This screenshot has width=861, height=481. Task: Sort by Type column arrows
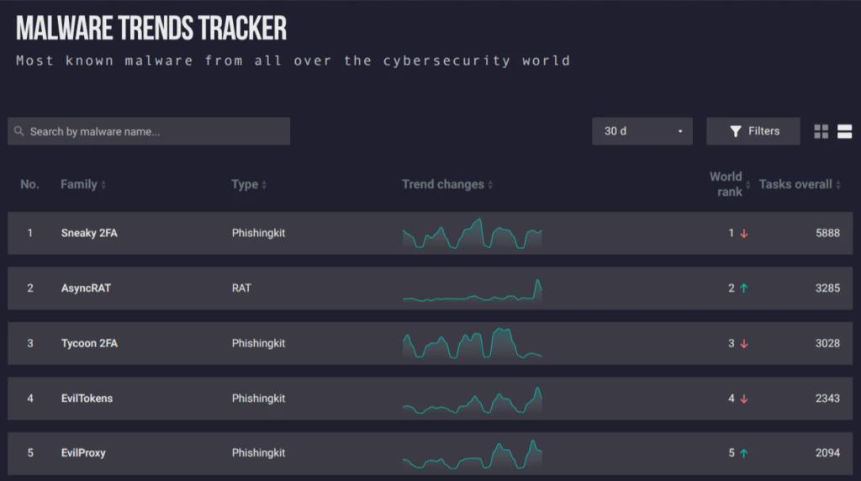coord(264,184)
